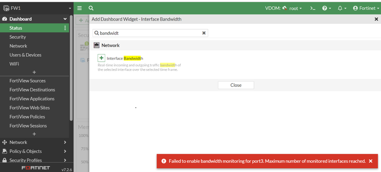Add a dashboard using plus below WiFi
Screen dimensions: 381x172
[34, 72]
